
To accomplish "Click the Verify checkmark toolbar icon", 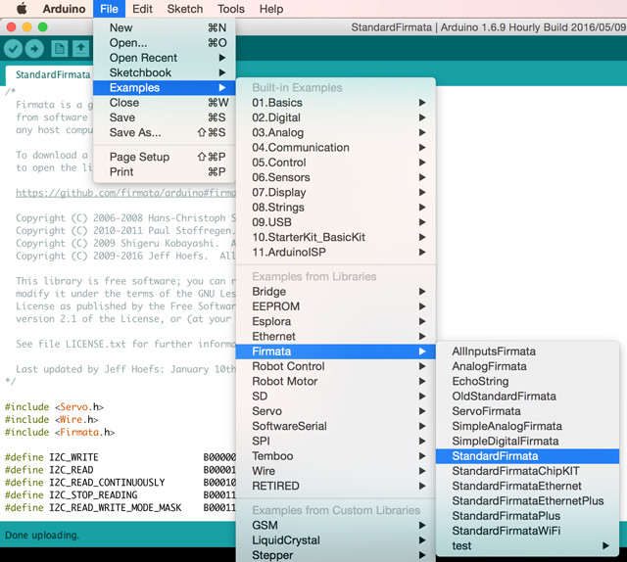I will tap(13, 49).
